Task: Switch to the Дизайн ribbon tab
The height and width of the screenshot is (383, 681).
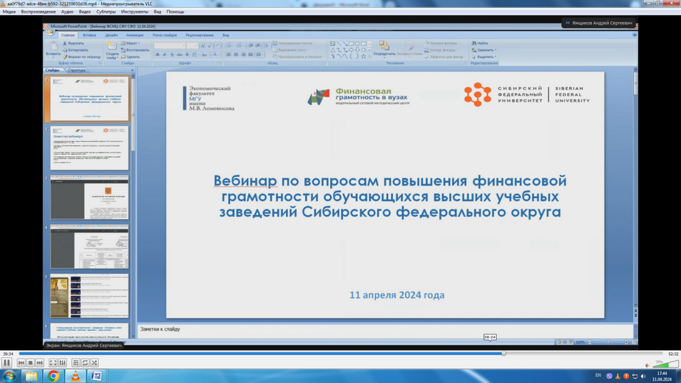Action: pyautogui.click(x=111, y=35)
